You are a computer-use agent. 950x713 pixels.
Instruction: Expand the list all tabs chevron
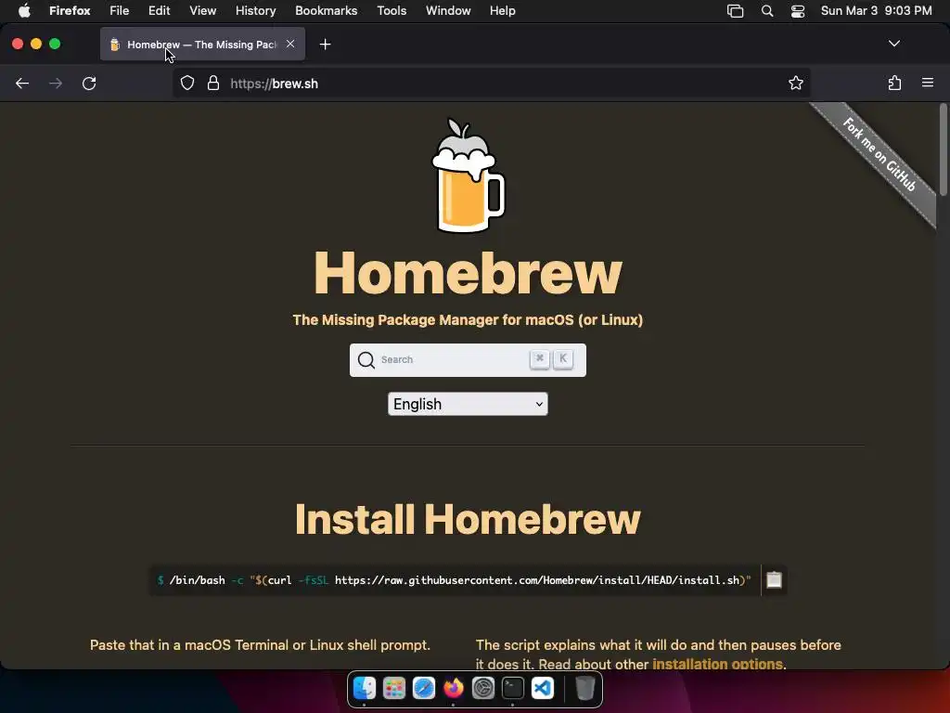(x=893, y=44)
